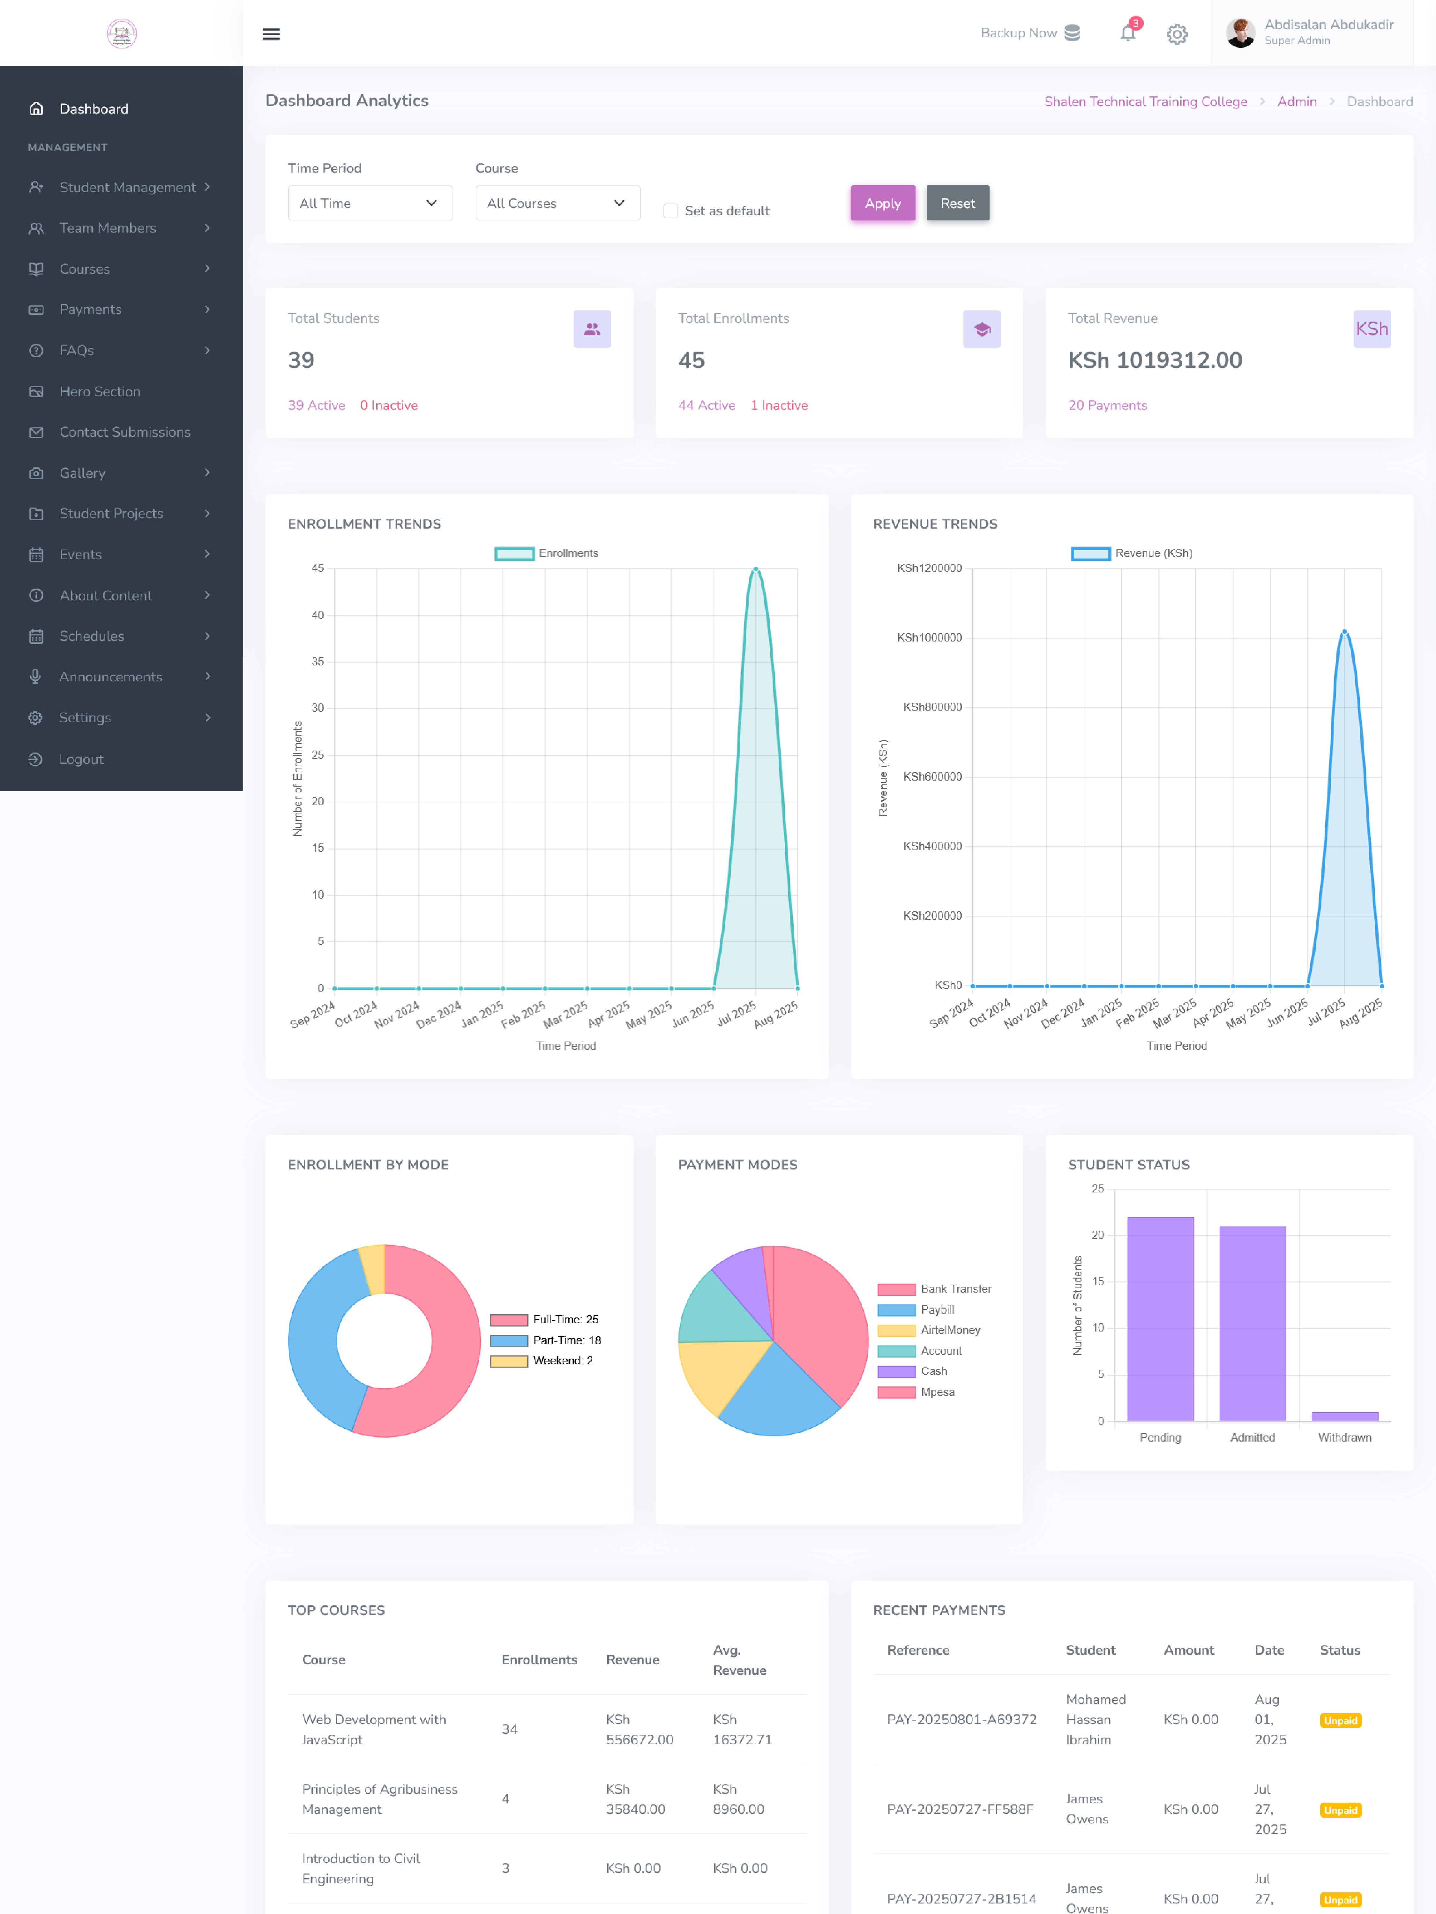Click the About Content info icon
This screenshot has width=1436, height=1914.
pyautogui.click(x=36, y=595)
